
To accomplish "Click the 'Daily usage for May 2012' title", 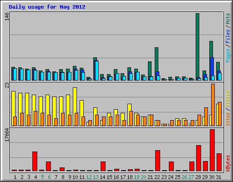I will (x=47, y=7).
